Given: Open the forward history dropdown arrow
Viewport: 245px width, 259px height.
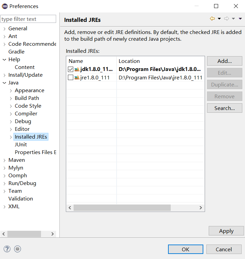Looking at the screenshot, I should (x=233, y=18).
